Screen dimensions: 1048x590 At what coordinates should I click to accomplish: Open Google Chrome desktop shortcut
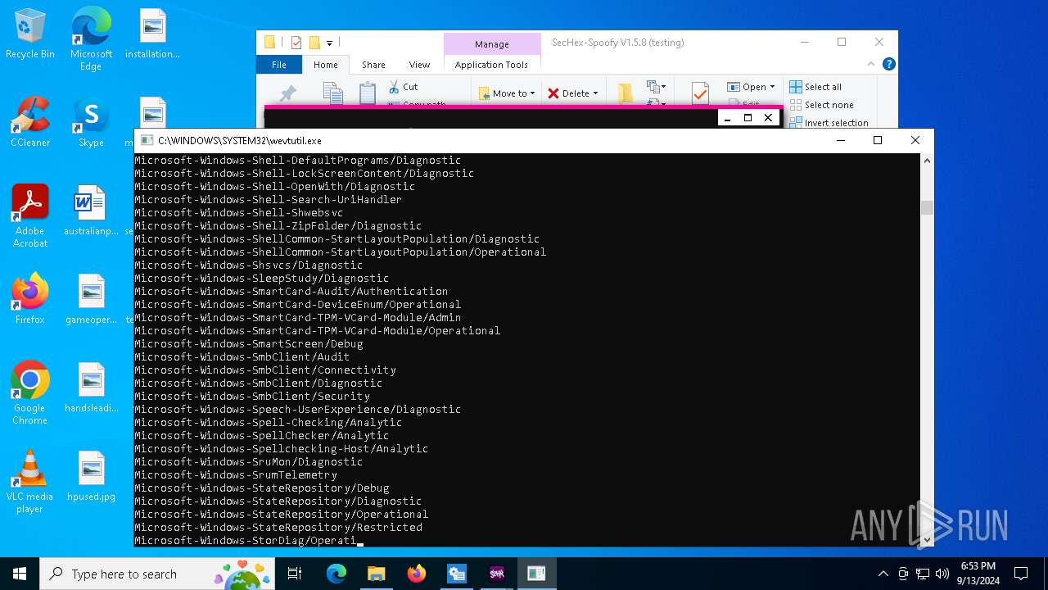(x=30, y=393)
